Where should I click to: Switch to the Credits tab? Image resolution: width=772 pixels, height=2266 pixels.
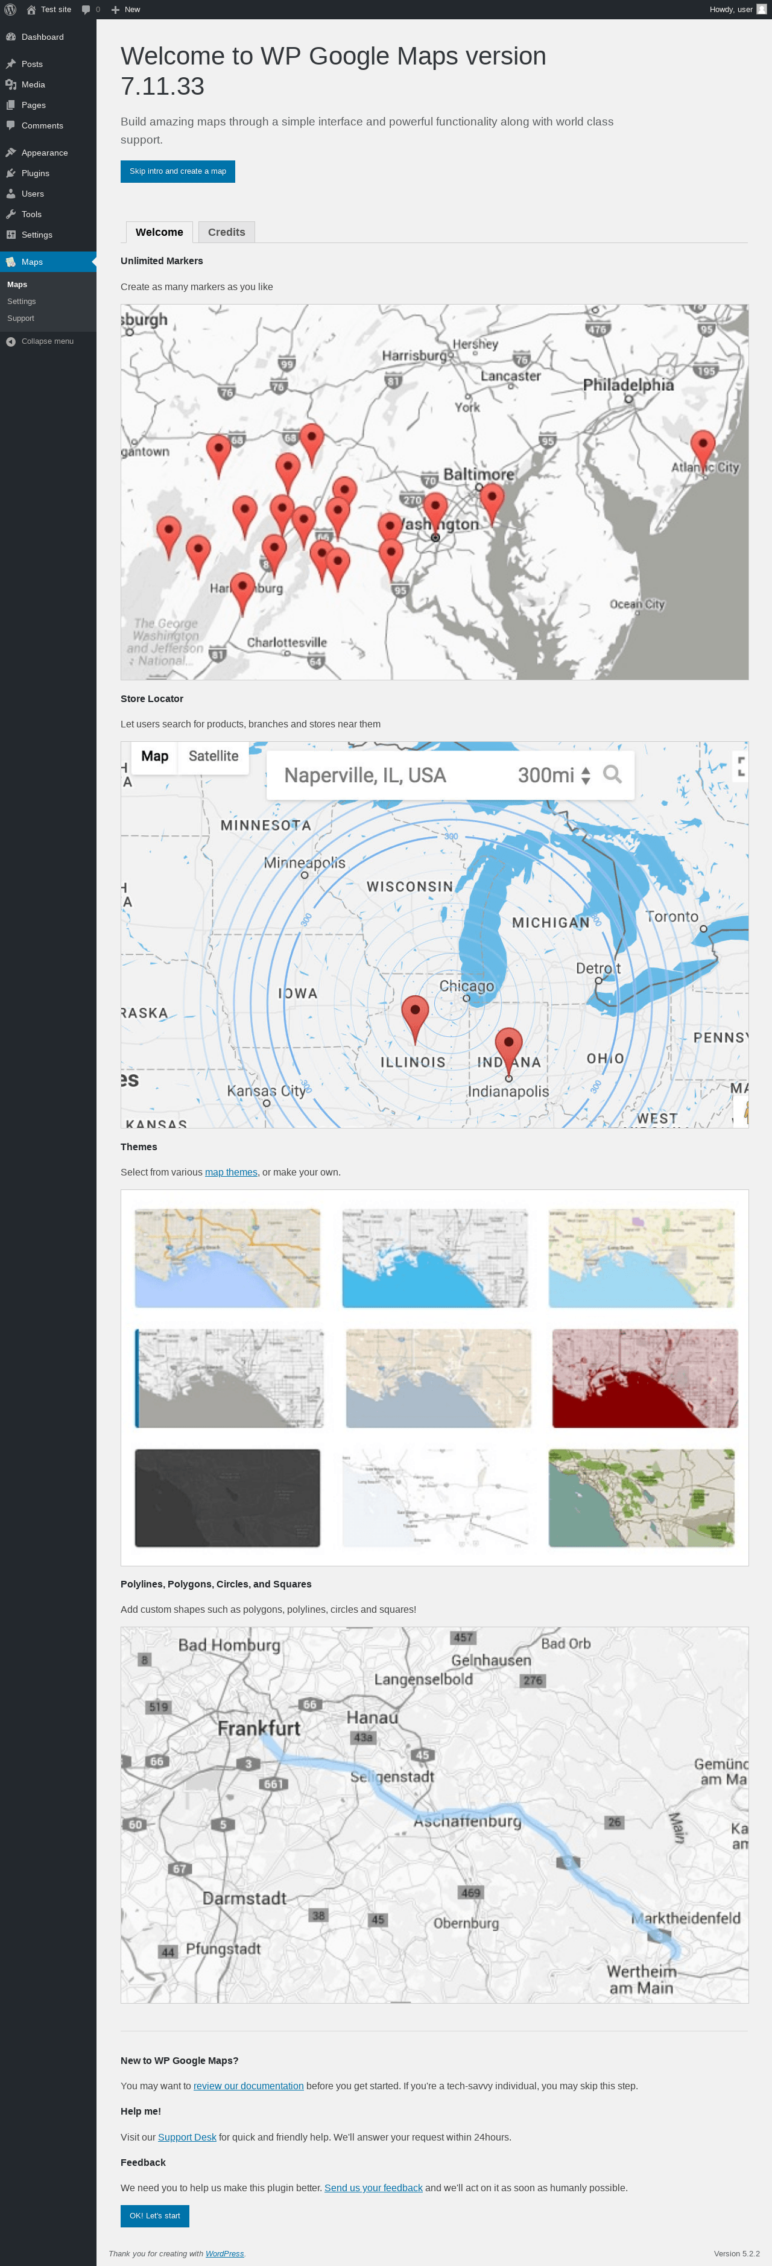point(226,232)
